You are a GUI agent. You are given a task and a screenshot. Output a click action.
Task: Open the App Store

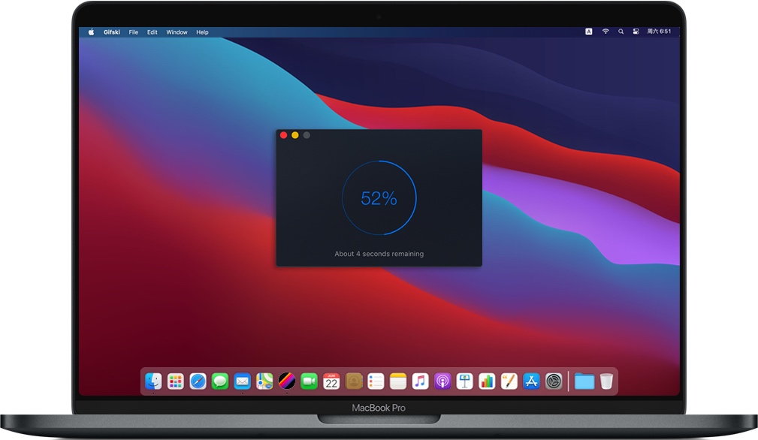point(531,381)
